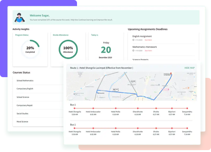This screenshot has height=152, width=211.
Task: Click the Welcome Sagar greeting text
Action: pos(40,16)
